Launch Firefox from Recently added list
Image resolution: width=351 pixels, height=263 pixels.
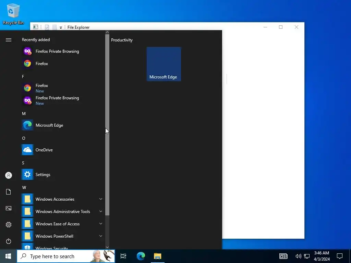[63, 63]
